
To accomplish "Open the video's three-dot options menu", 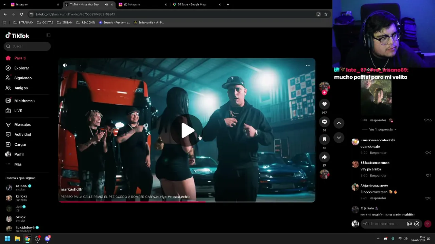I will pos(308,65).
